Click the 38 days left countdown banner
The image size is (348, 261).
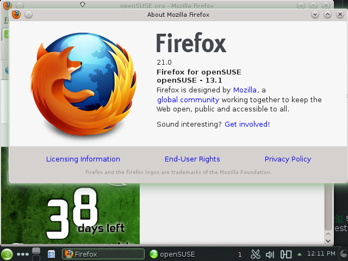pos(71,214)
